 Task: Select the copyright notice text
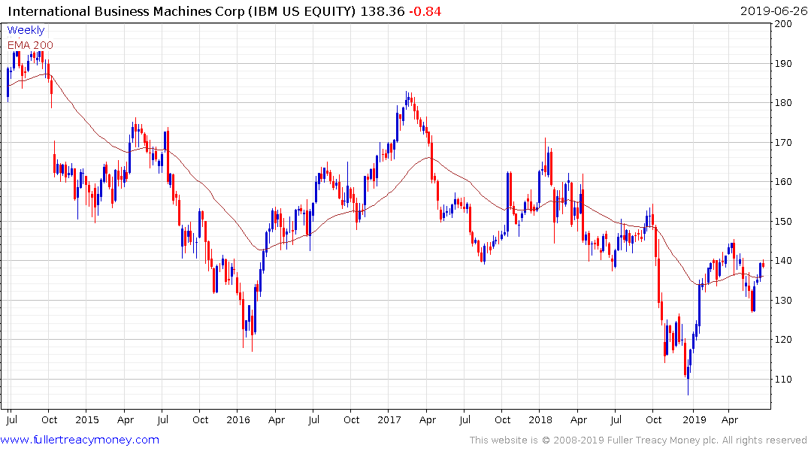(x=638, y=440)
